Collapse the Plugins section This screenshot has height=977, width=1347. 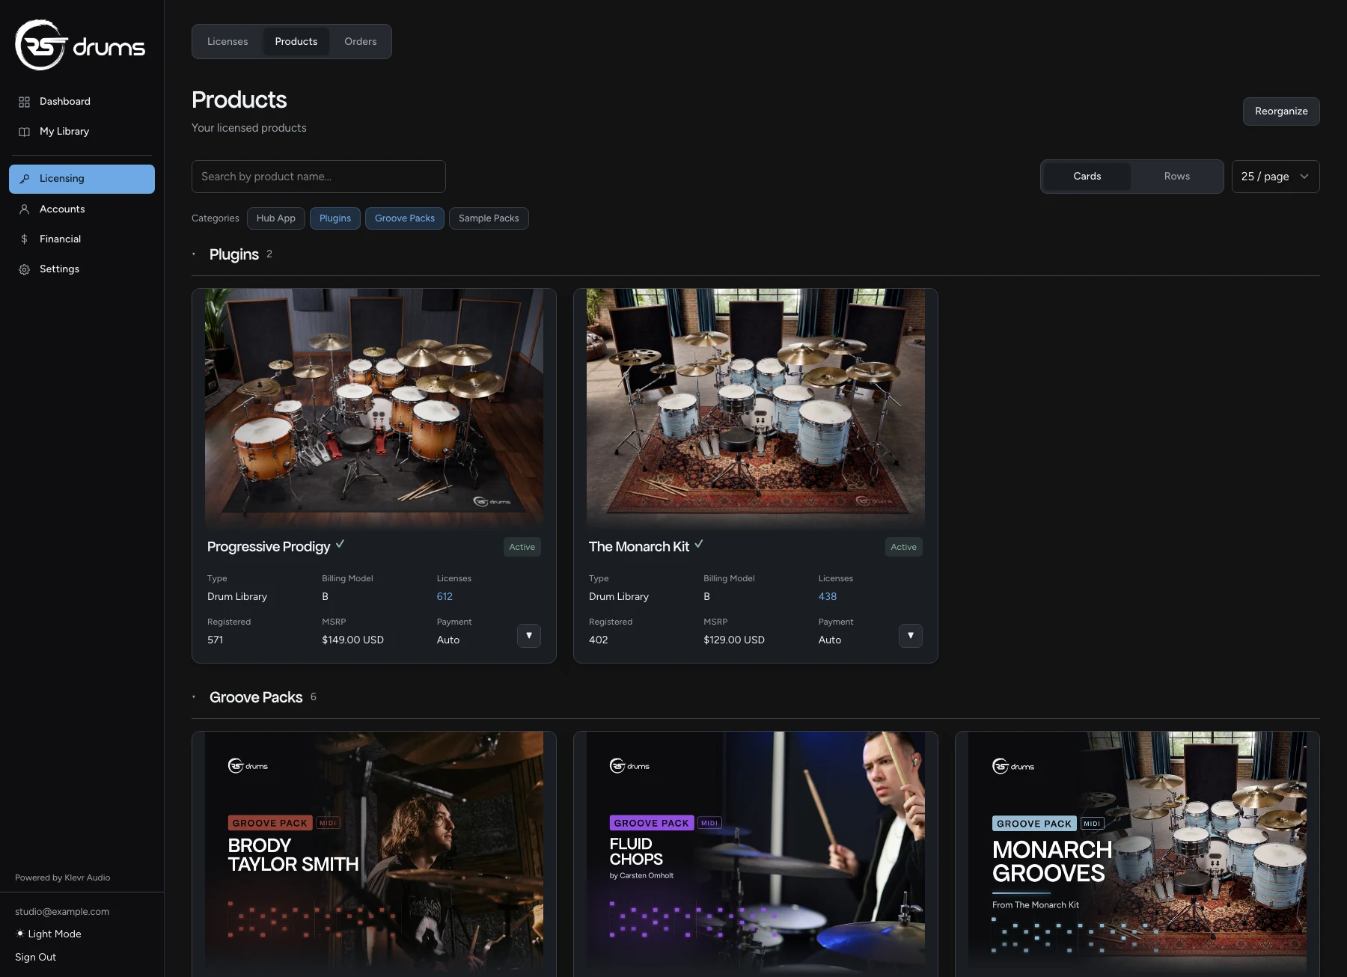click(194, 254)
